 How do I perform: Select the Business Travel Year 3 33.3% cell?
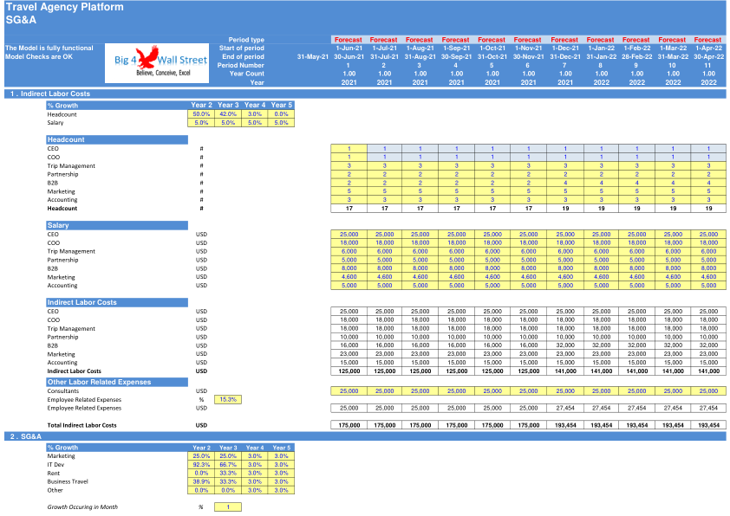pos(228,481)
